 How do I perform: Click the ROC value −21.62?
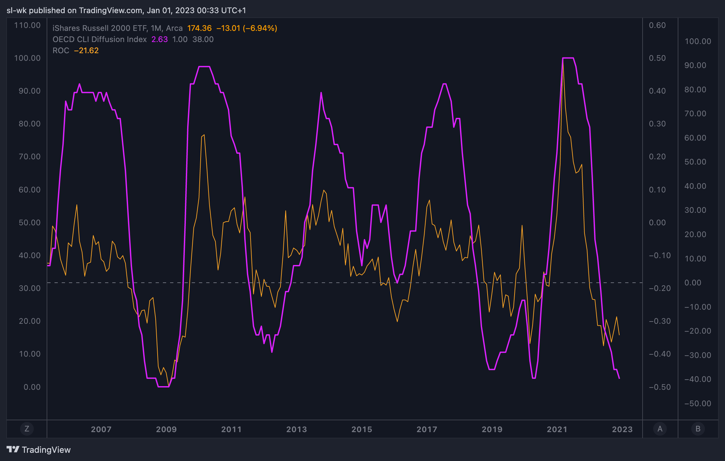click(86, 51)
